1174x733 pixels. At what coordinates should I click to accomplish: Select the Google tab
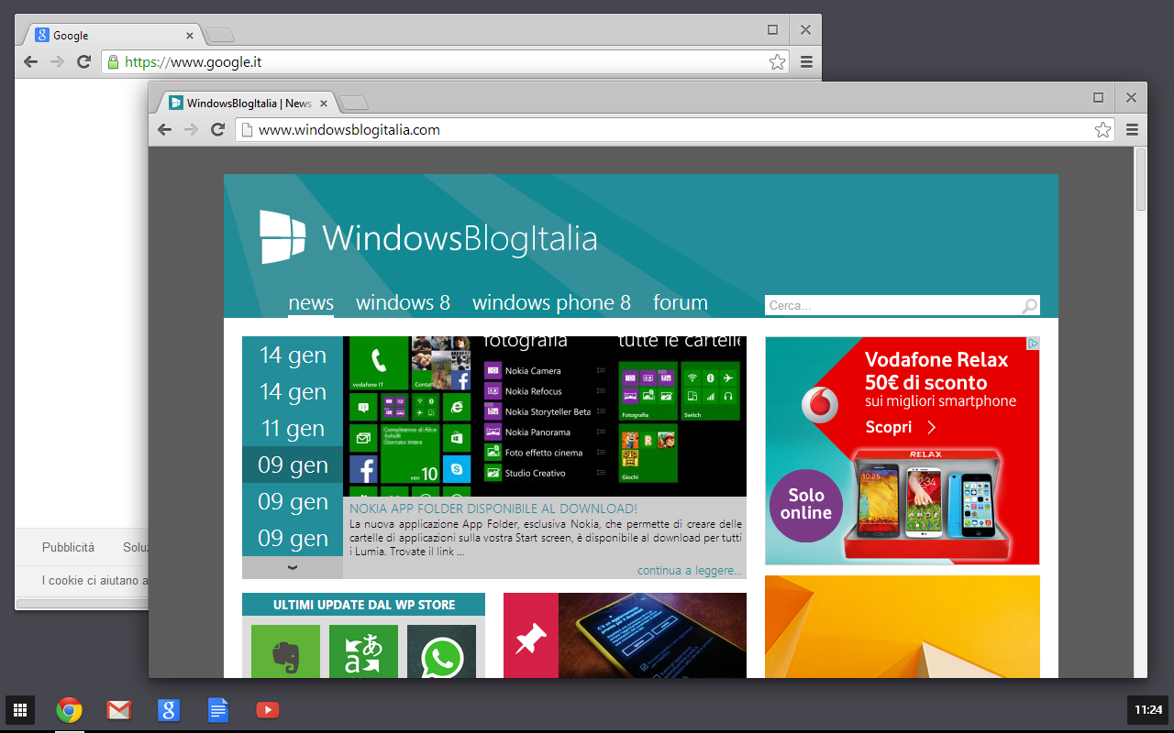[x=114, y=35]
